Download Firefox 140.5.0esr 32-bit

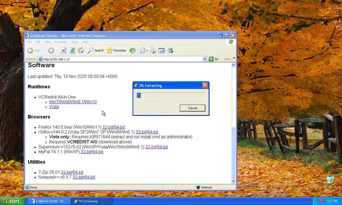(x=108, y=127)
